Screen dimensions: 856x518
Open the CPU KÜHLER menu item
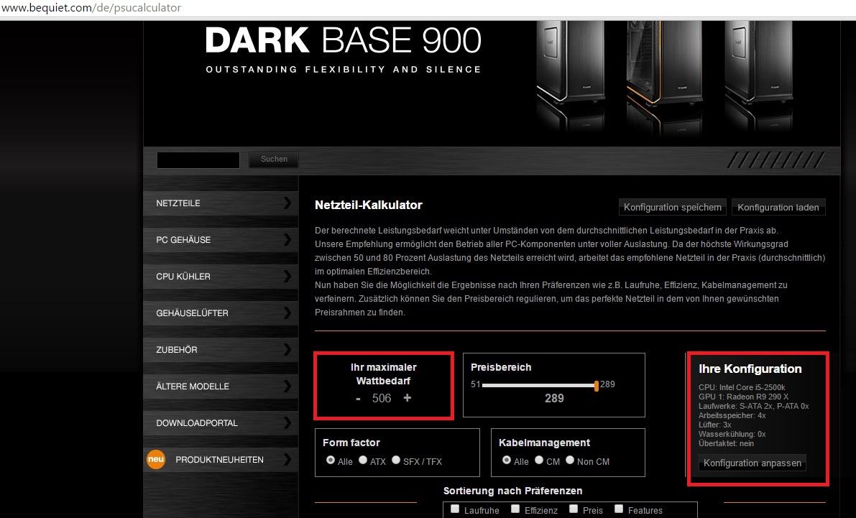pyautogui.click(x=221, y=276)
